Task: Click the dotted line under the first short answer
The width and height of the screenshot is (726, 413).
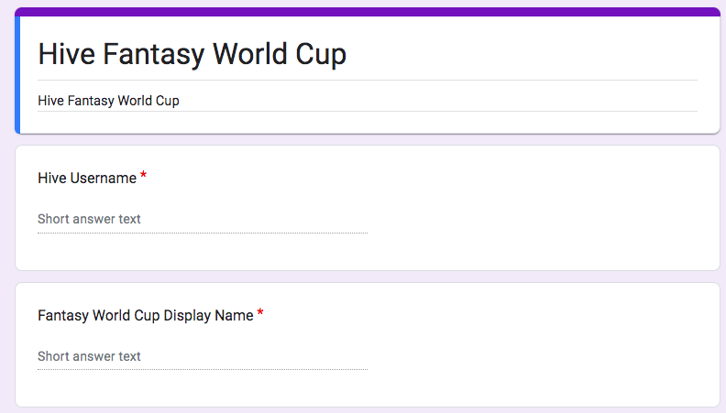Action: click(x=203, y=233)
